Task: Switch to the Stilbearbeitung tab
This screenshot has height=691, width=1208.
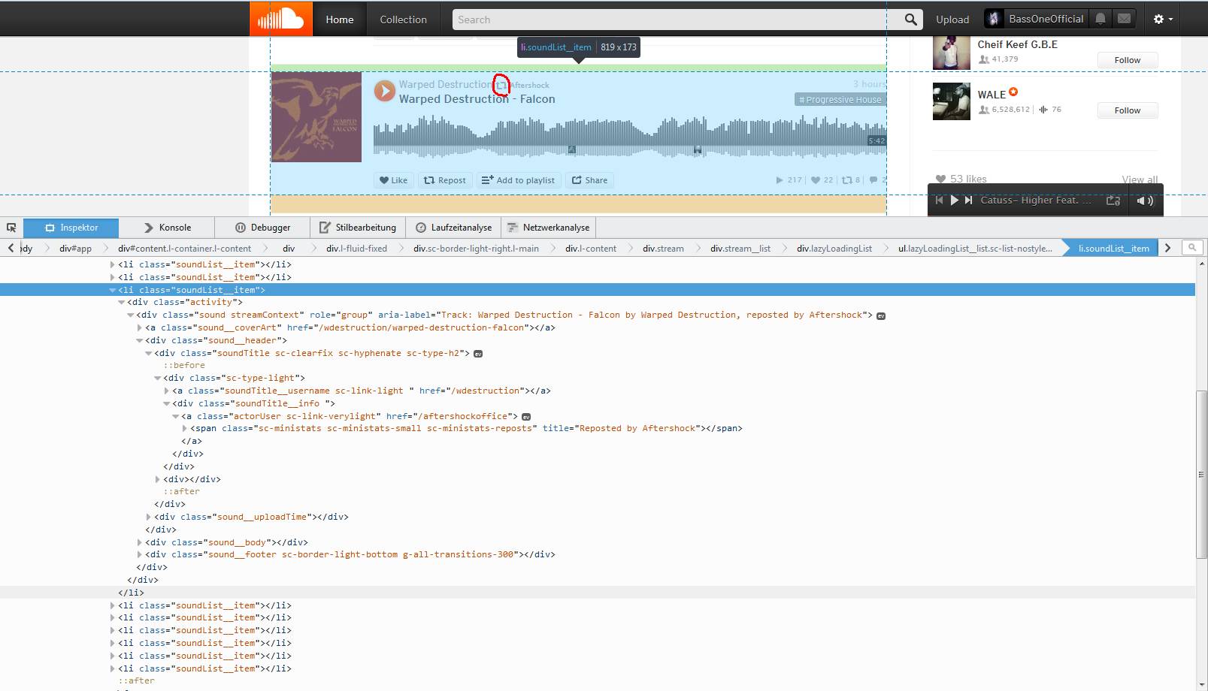Action: pos(358,228)
